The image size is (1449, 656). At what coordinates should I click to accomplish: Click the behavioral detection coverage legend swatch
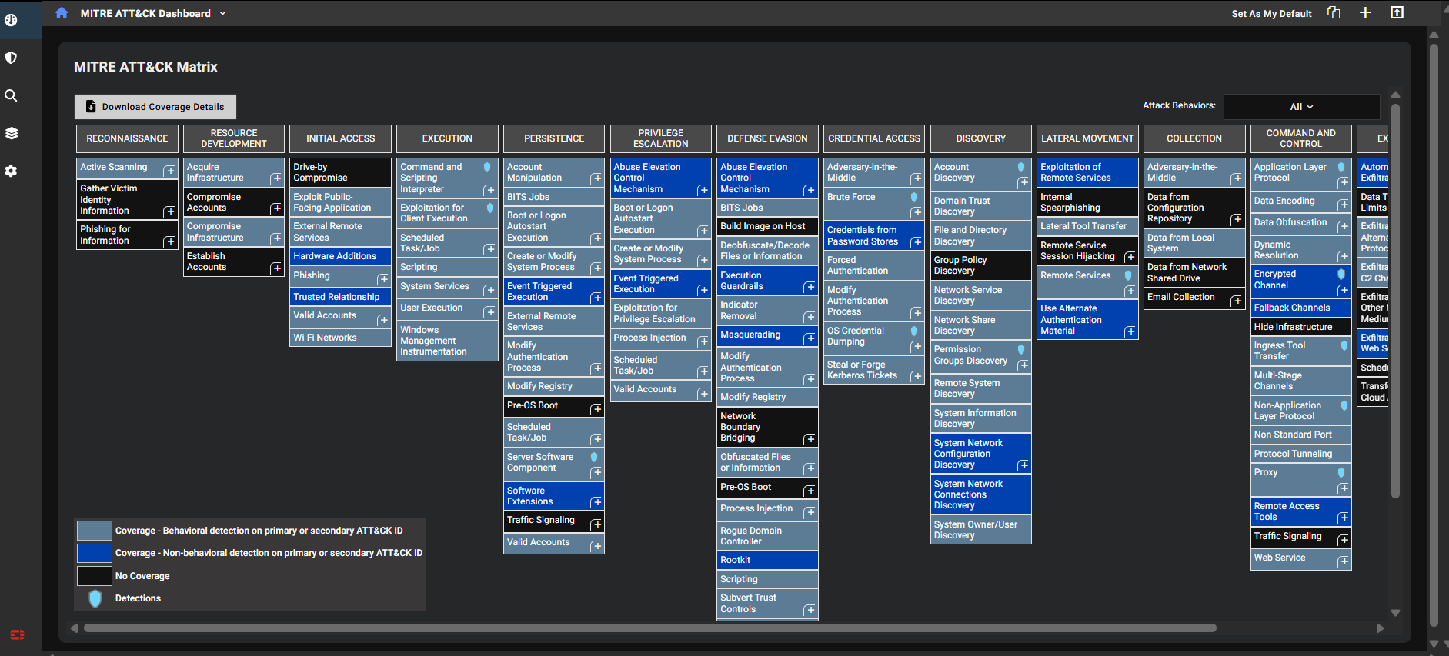95,531
